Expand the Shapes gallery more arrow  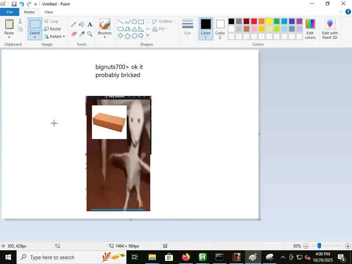[x=147, y=36]
